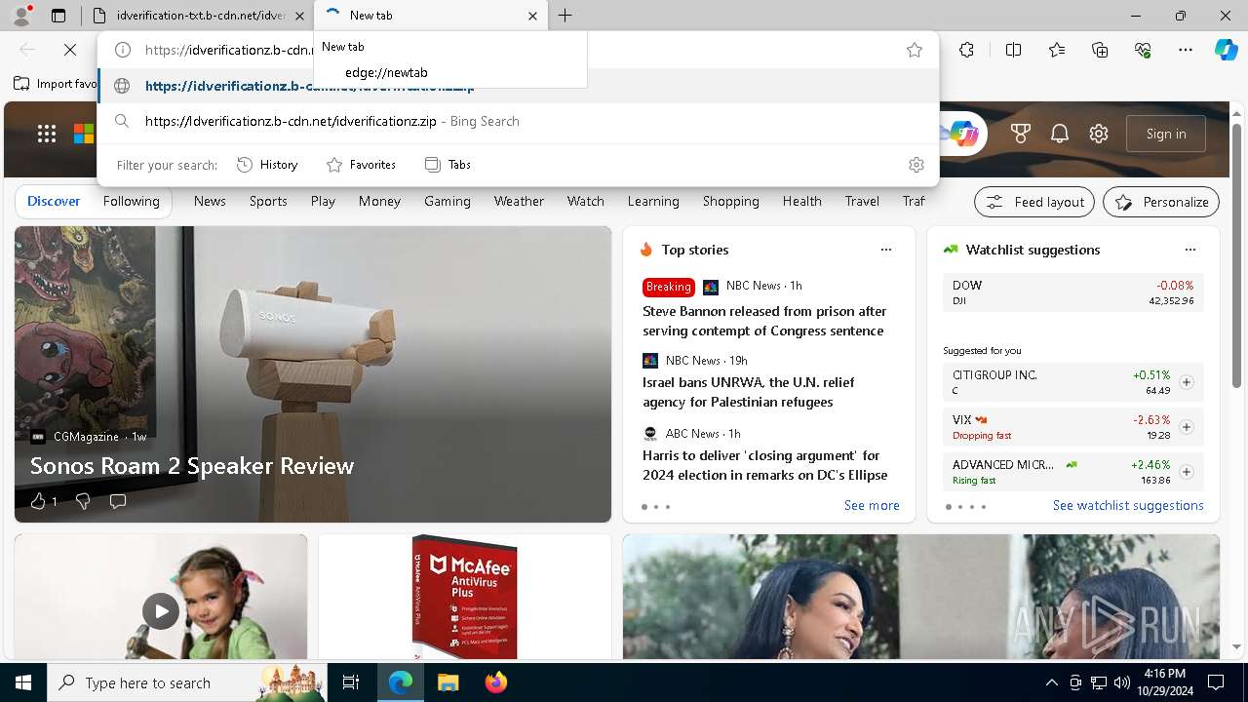Click the Personalize button
The image size is (1248, 702).
click(x=1161, y=202)
